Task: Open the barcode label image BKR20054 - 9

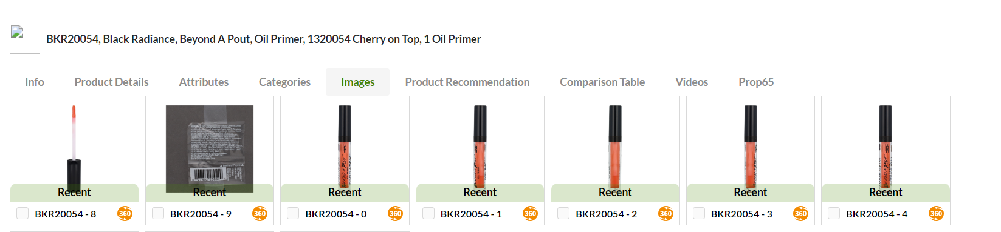Action: 210,149
